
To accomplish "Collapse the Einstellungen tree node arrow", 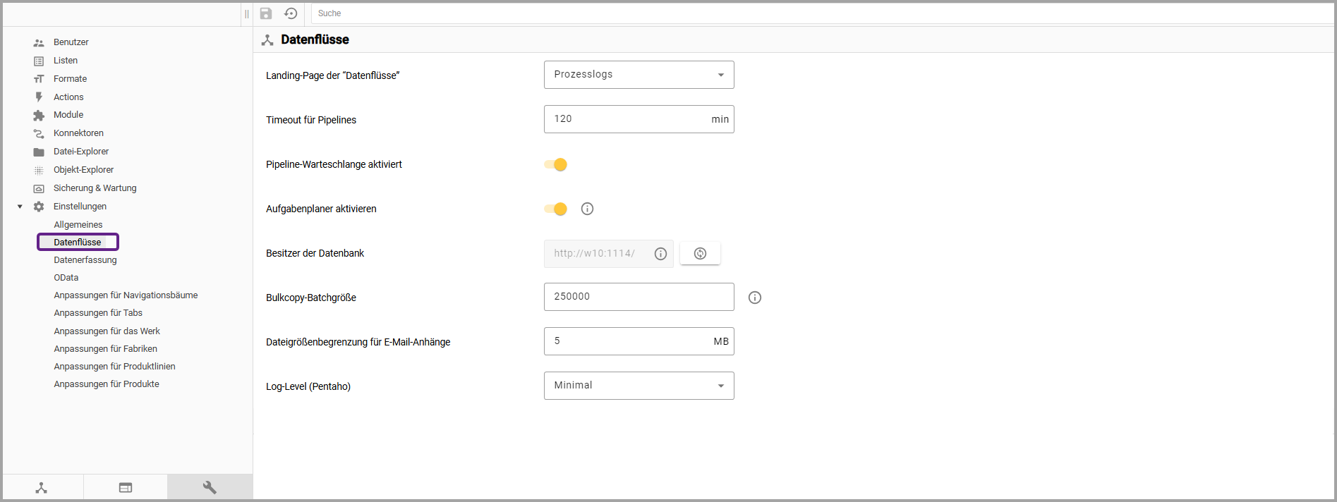I will [x=20, y=207].
